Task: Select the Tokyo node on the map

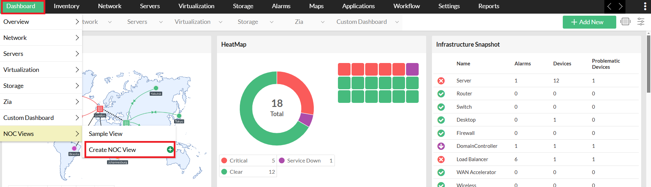Action: click(x=179, y=116)
